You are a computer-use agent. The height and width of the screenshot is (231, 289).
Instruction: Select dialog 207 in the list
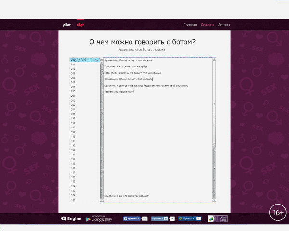pyautogui.click(x=85, y=82)
